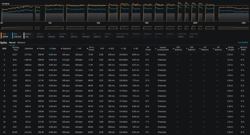Screen dimensions: 250x135
Task: Select split 6 power 317 W
Action: coord(41,81)
